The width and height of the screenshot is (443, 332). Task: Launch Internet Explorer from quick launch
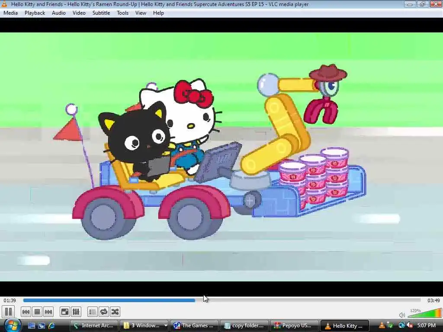[x=52, y=326]
